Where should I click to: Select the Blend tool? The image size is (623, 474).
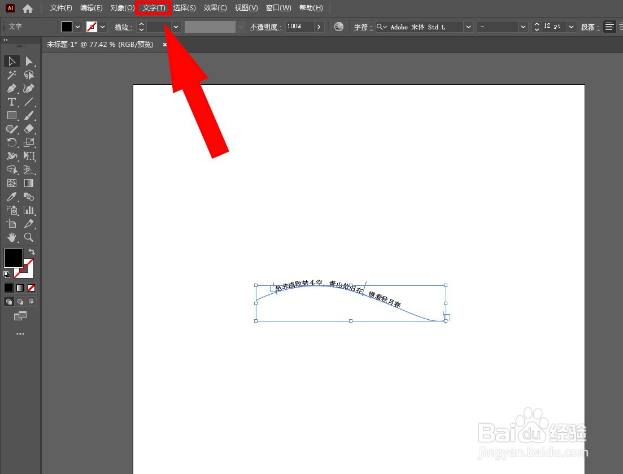[29, 197]
